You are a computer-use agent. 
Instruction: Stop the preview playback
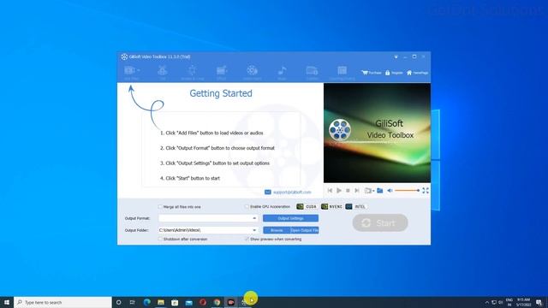[x=348, y=190]
